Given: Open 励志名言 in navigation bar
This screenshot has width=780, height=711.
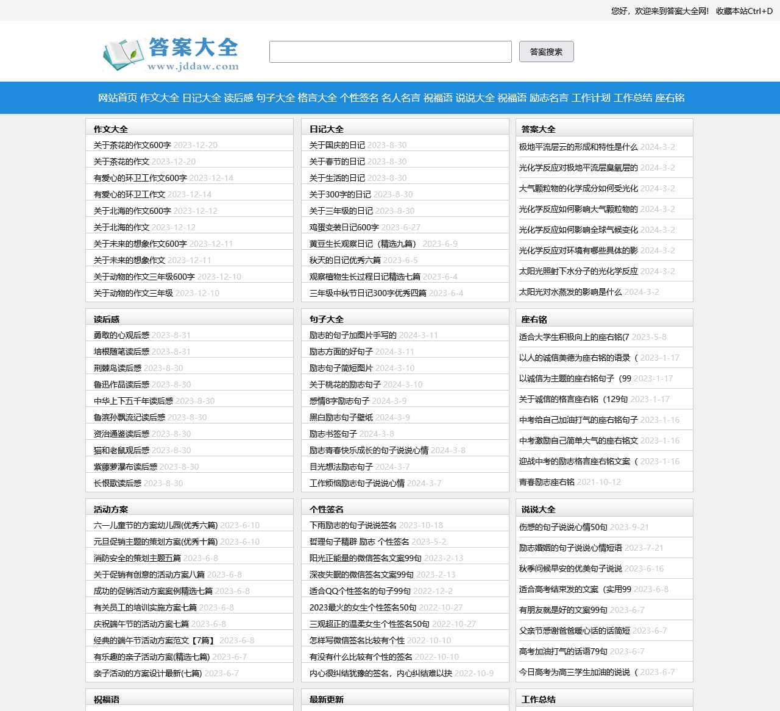Looking at the screenshot, I should coord(549,97).
